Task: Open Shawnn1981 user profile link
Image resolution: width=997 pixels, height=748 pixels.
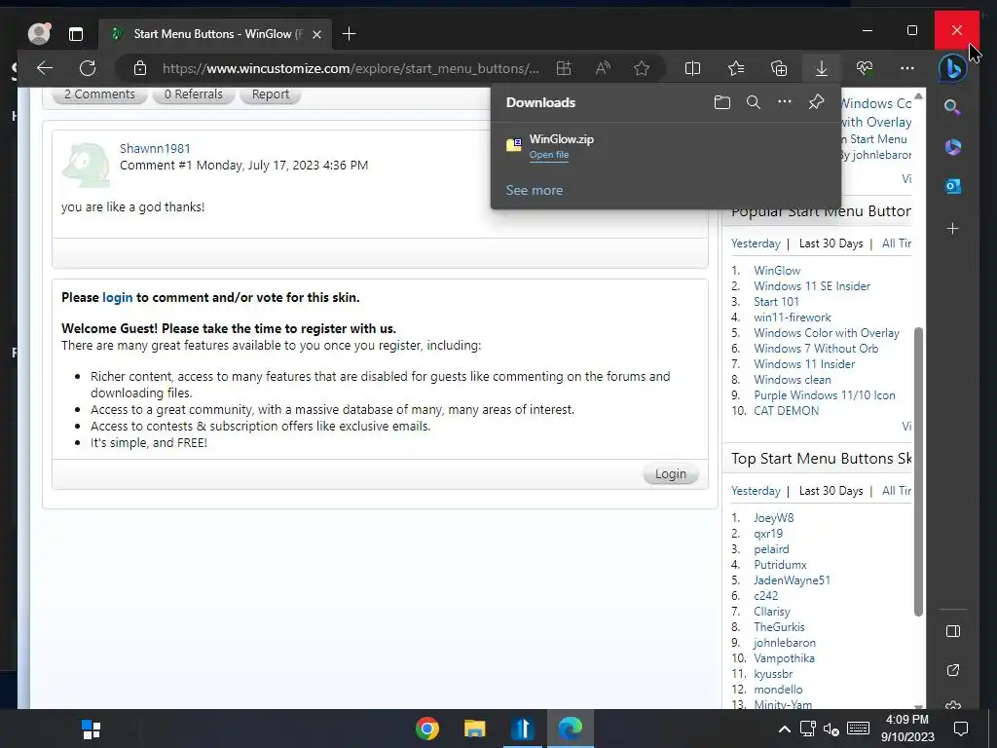Action: (x=155, y=148)
